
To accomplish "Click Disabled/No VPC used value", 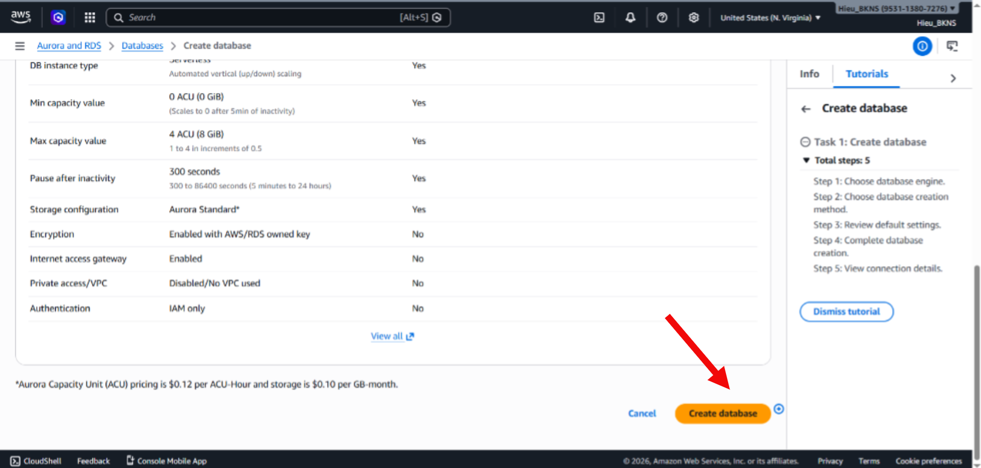I will pyautogui.click(x=215, y=283).
